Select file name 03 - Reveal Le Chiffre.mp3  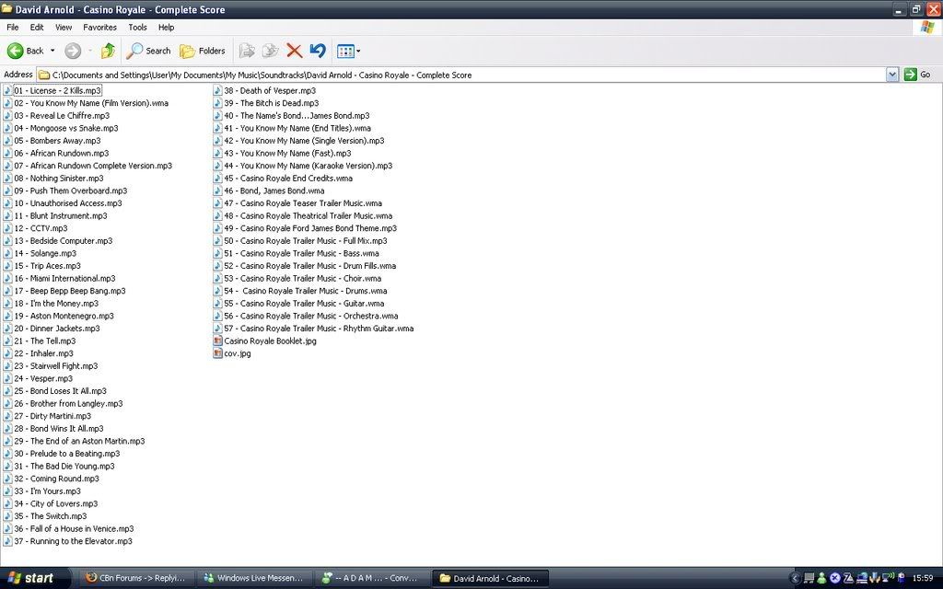pos(62,115)
